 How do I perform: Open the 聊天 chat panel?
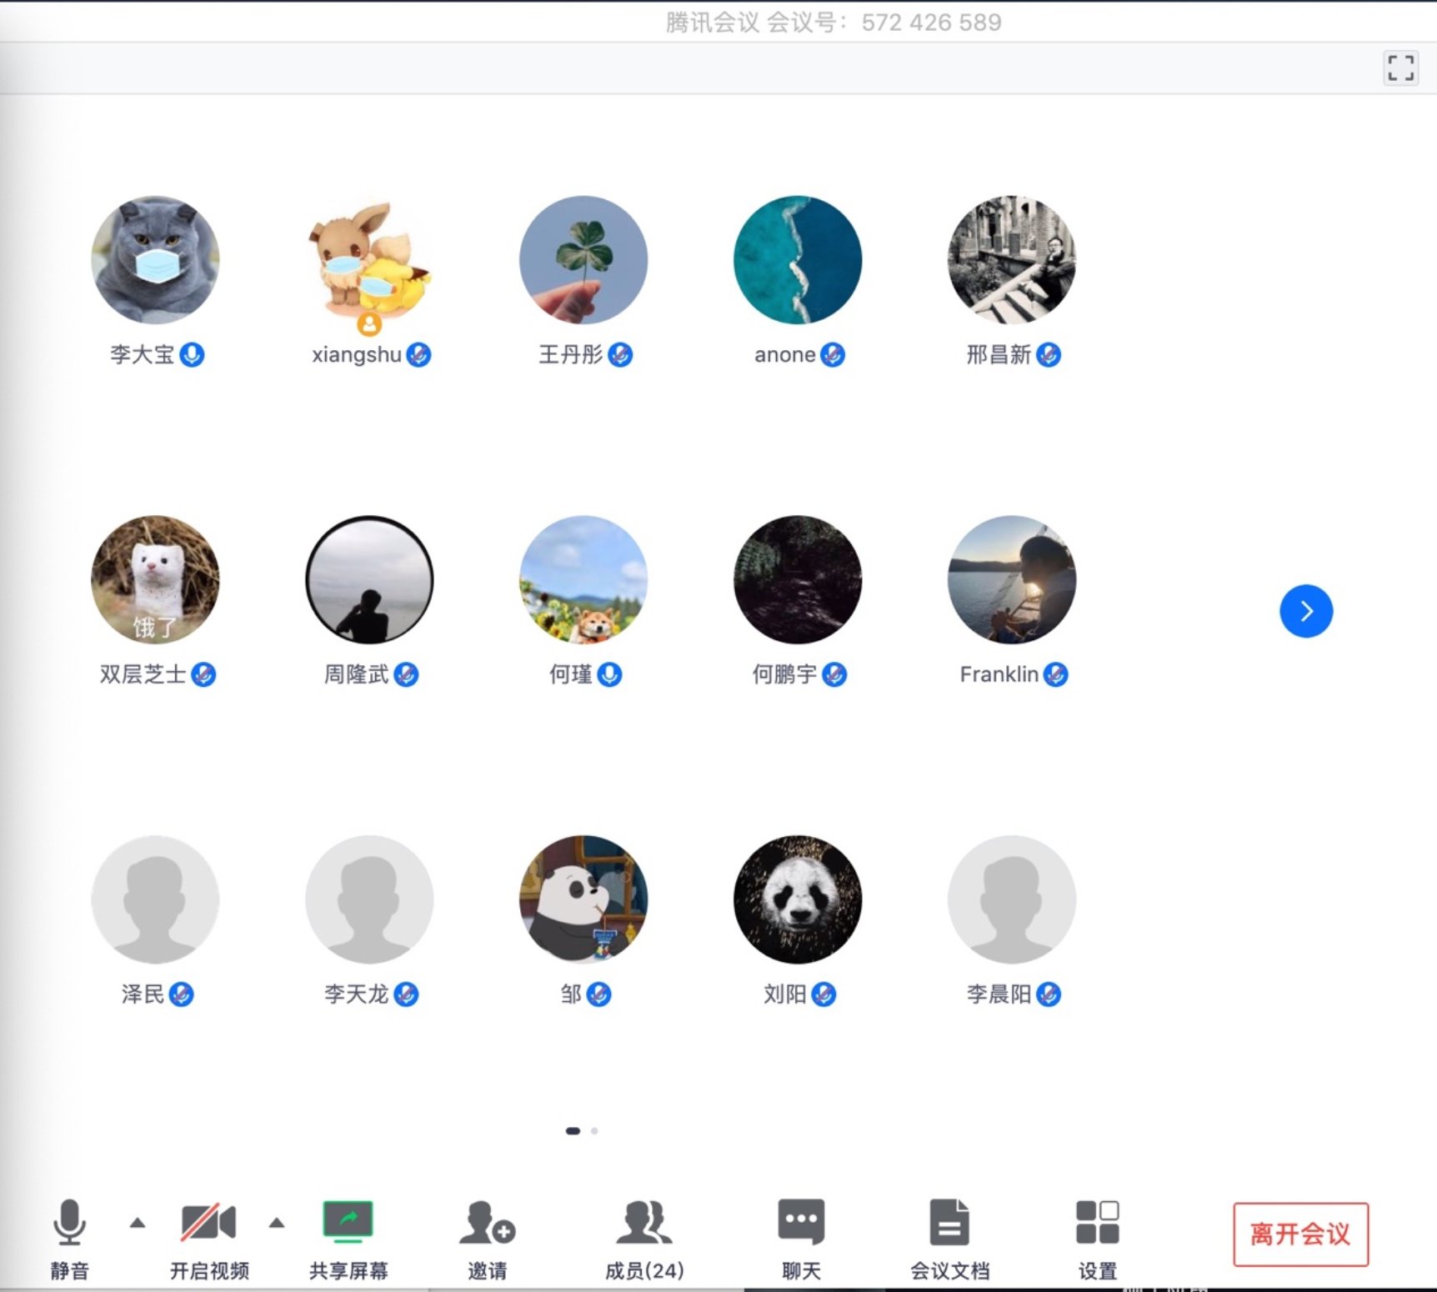click(800, 1223)
